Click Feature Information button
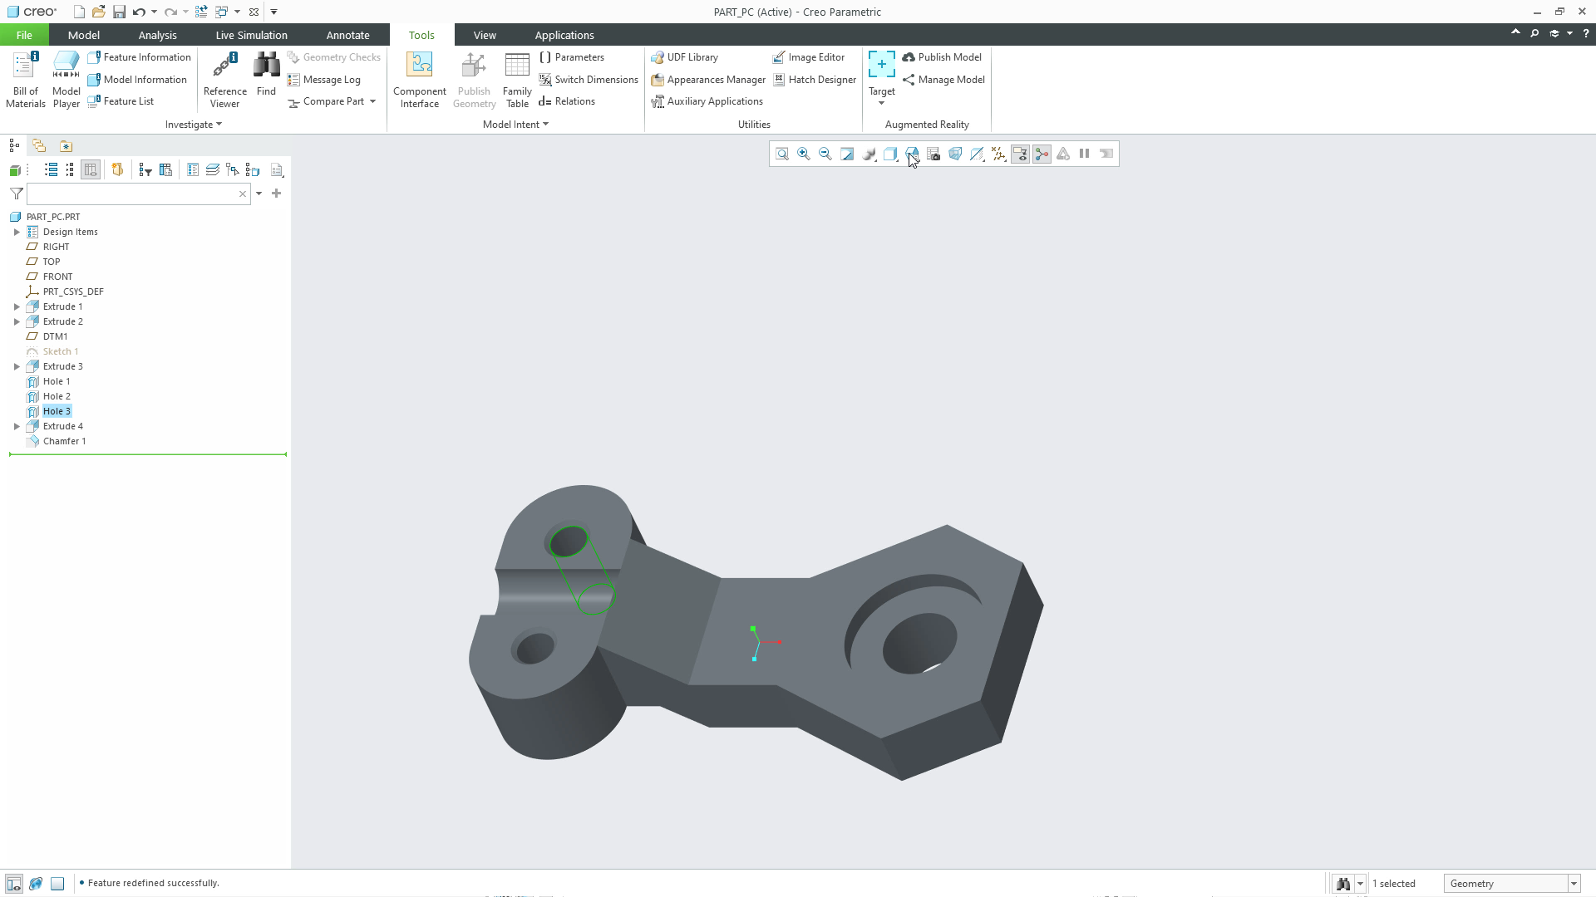Screen dimensions: 1596x897 pos(140,57)
